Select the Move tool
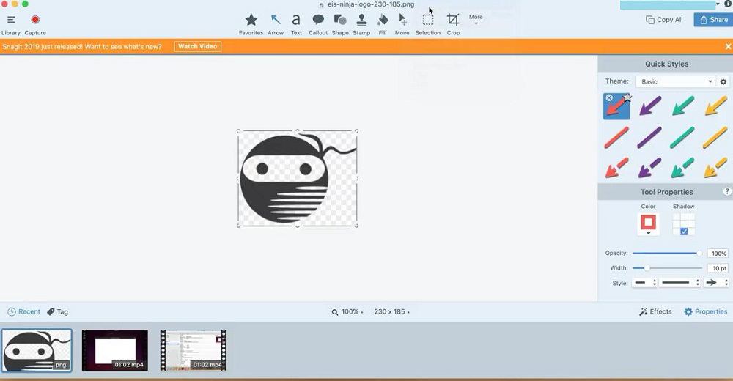The width and height of the screenshot is (733, 381). pos(402,25)
